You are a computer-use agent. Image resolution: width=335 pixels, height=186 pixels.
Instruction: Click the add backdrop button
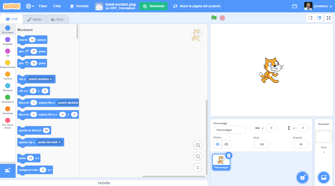323,177
